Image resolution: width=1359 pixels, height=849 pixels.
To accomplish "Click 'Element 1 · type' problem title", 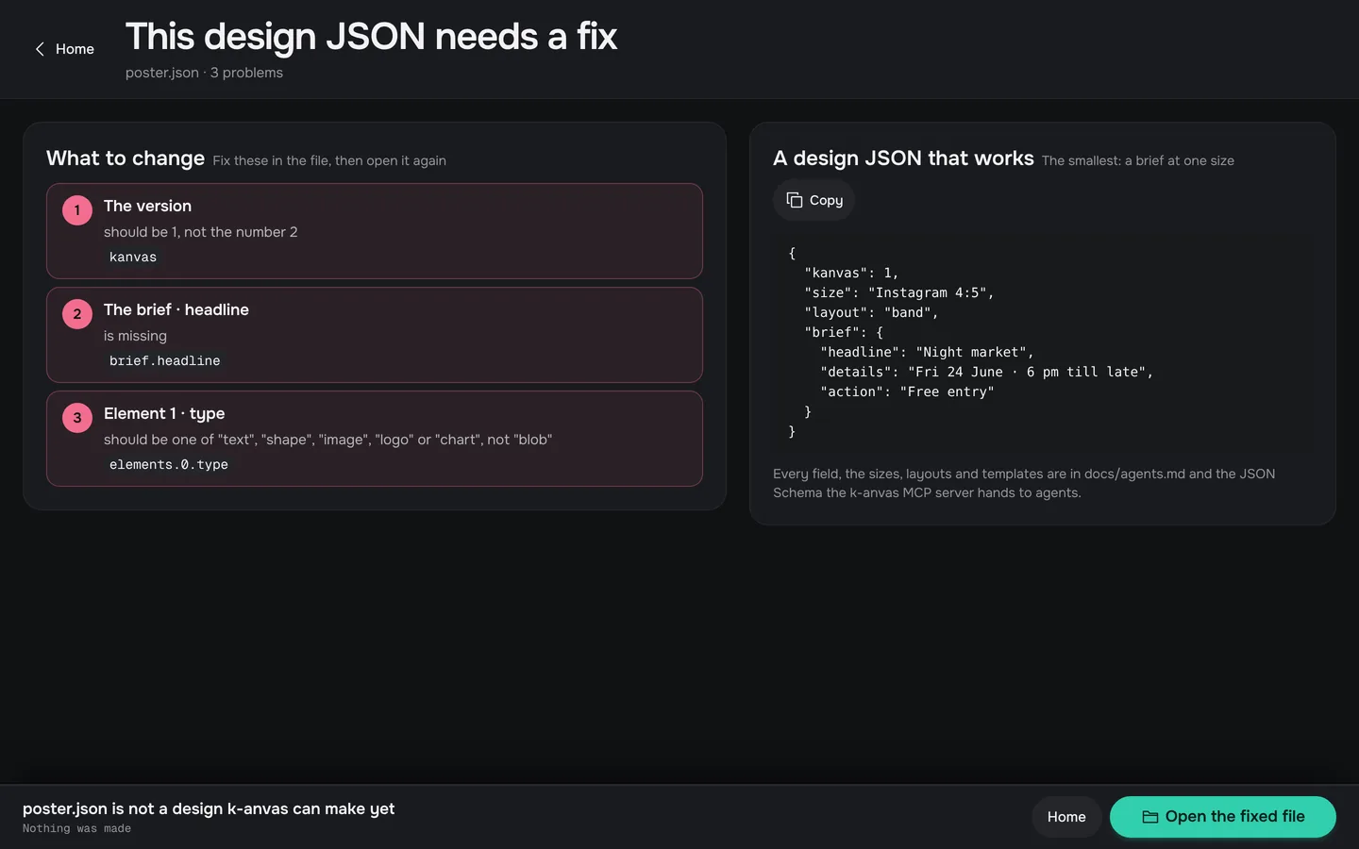I will pyautogui.click(x=164, y=413).
